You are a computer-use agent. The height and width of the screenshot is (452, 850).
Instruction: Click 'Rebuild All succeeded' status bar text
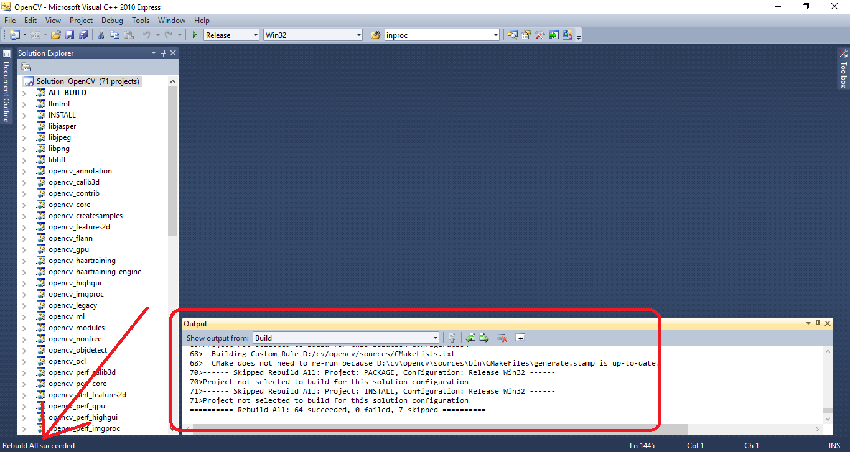coord(39,445)
